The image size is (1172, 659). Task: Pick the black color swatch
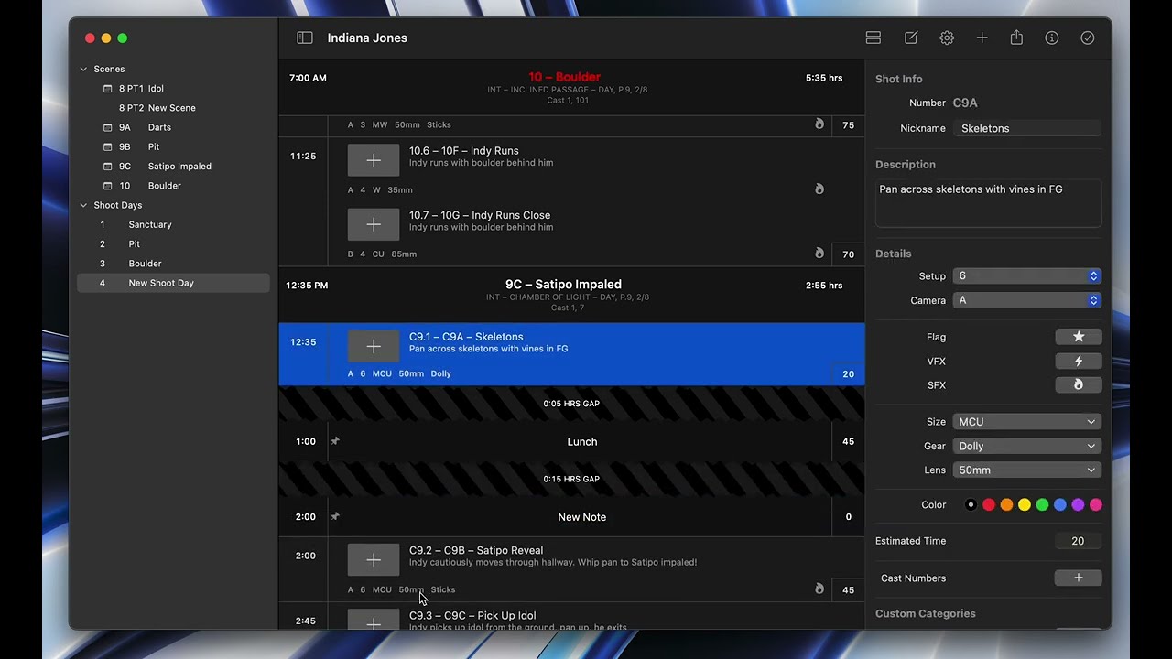[971, 504]
